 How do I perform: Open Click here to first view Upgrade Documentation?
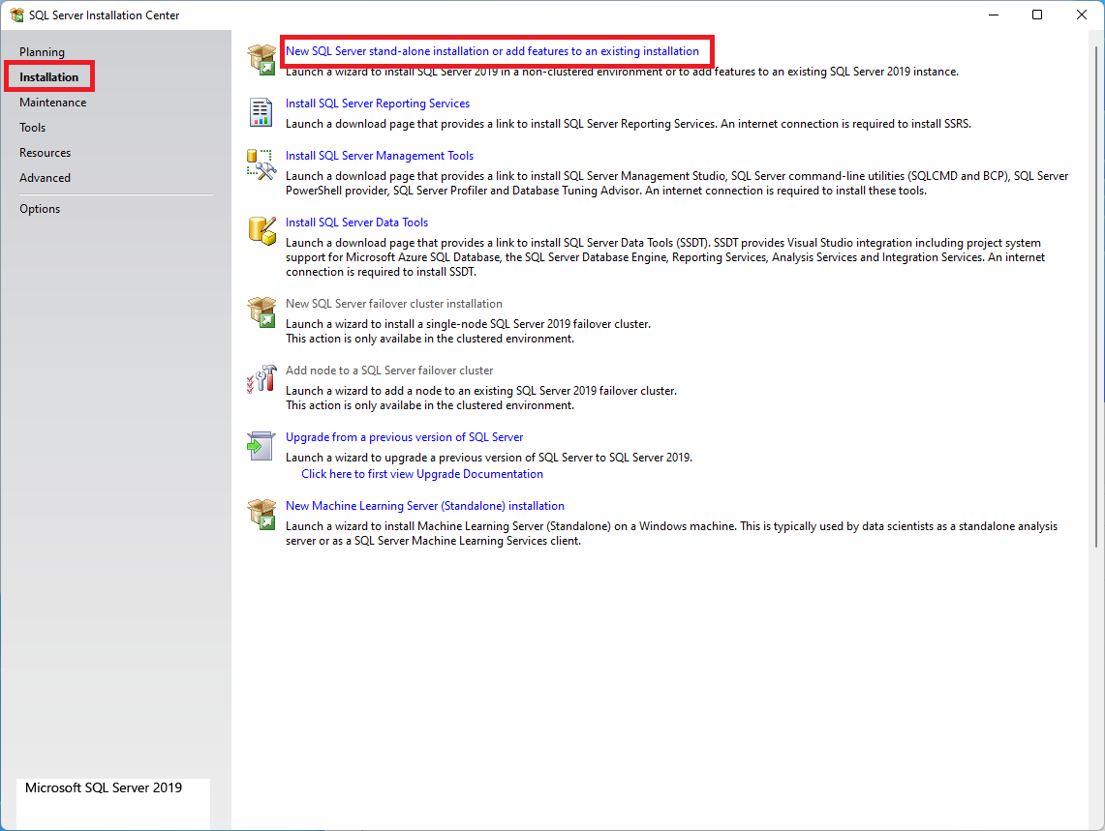coord(422,474)
